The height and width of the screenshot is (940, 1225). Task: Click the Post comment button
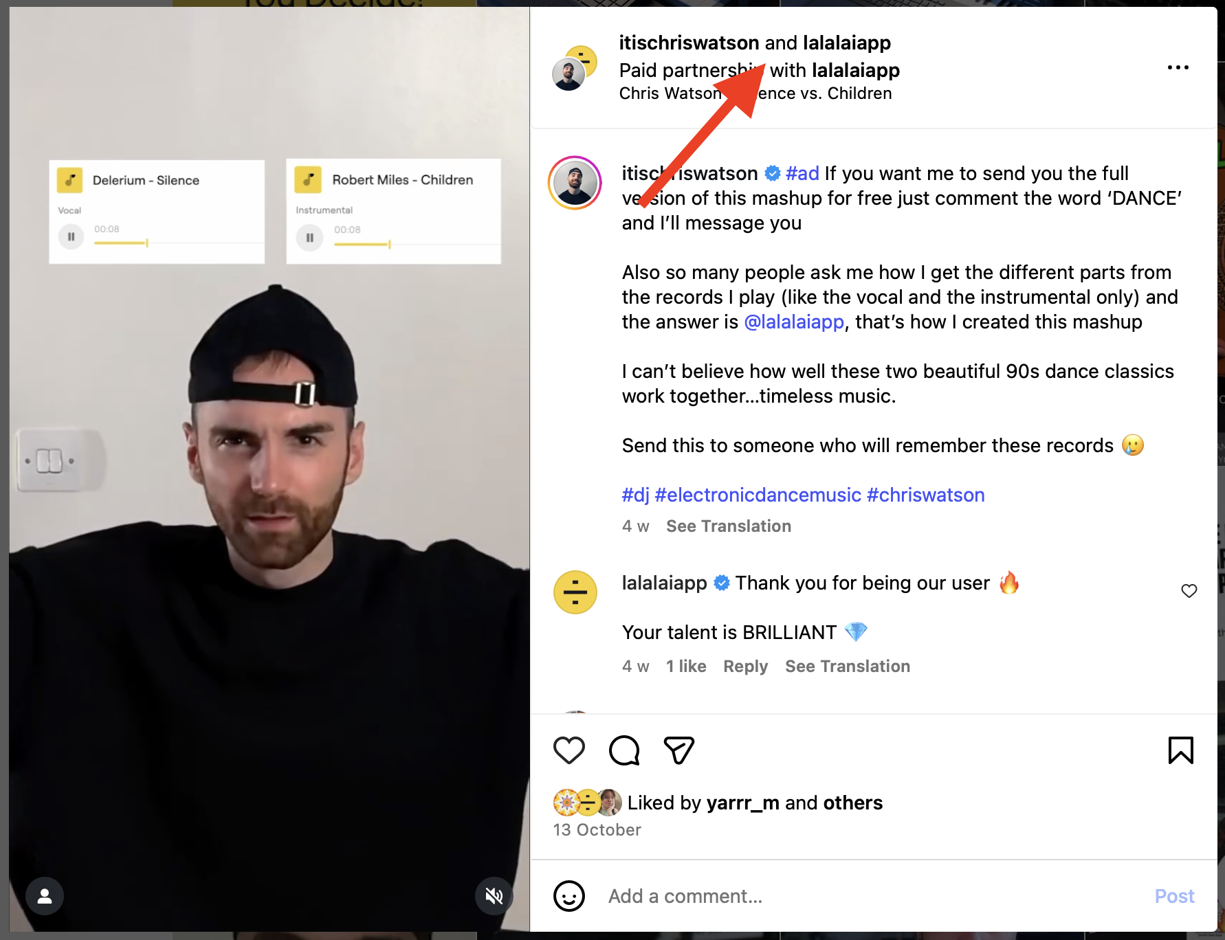(x=1174, y=896)
